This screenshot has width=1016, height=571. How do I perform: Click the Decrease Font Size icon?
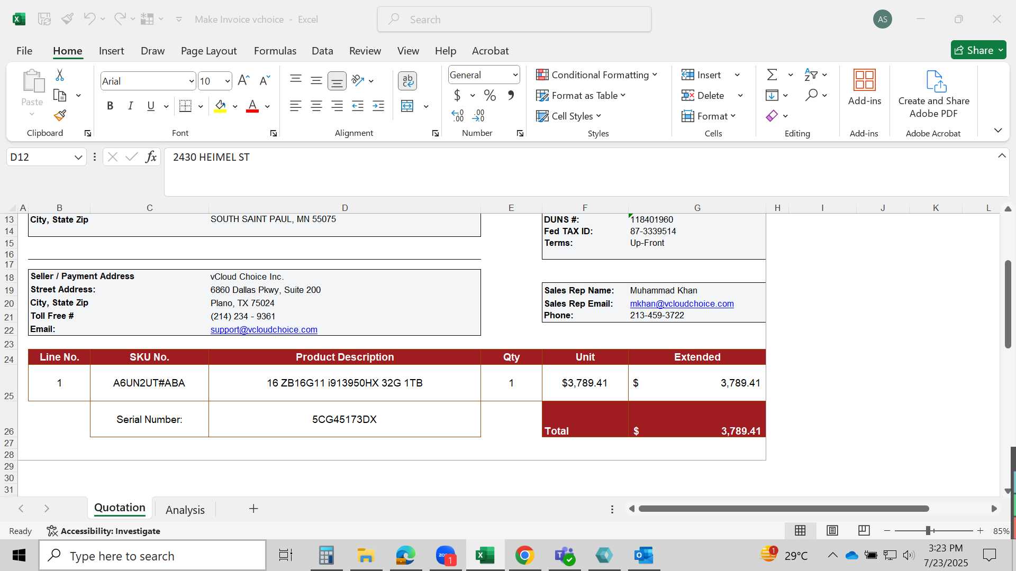[x=265, y=80]
